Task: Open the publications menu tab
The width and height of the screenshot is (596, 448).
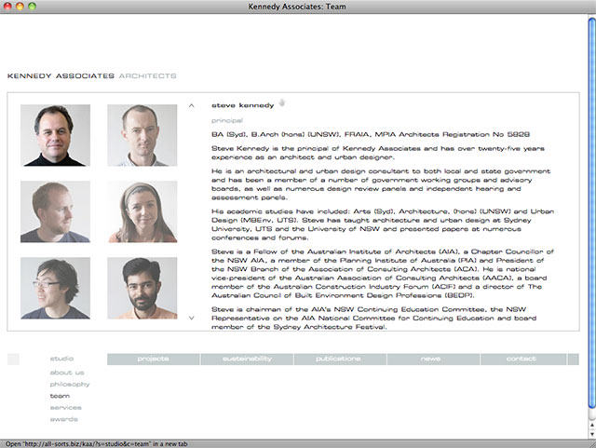Action: [340, 359]
